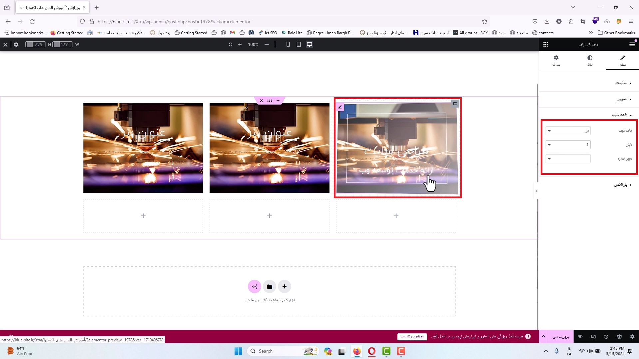
Task: Switch to the محتوا content tab
Action: [x=623, y=61]
